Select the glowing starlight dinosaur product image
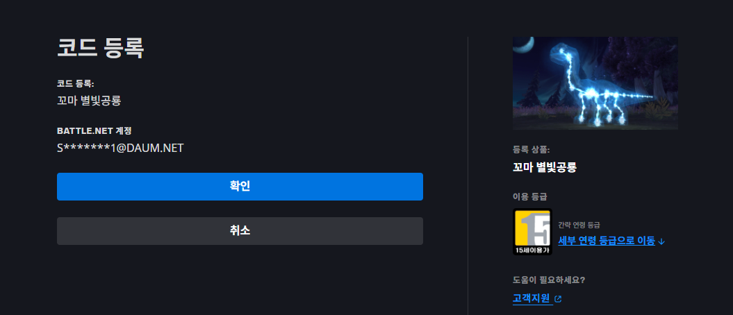Image resolution: width=733 pixels, height=315 pixels. 595,83
